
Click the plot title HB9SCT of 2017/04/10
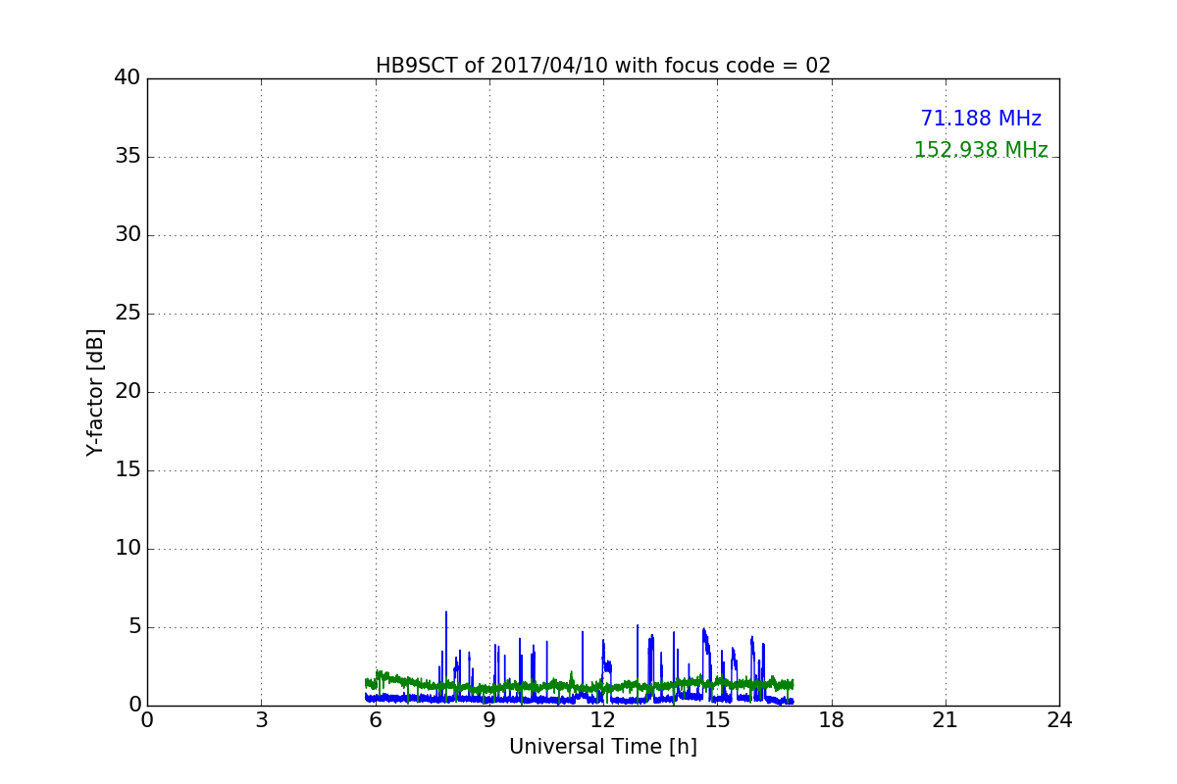[603, 66]
